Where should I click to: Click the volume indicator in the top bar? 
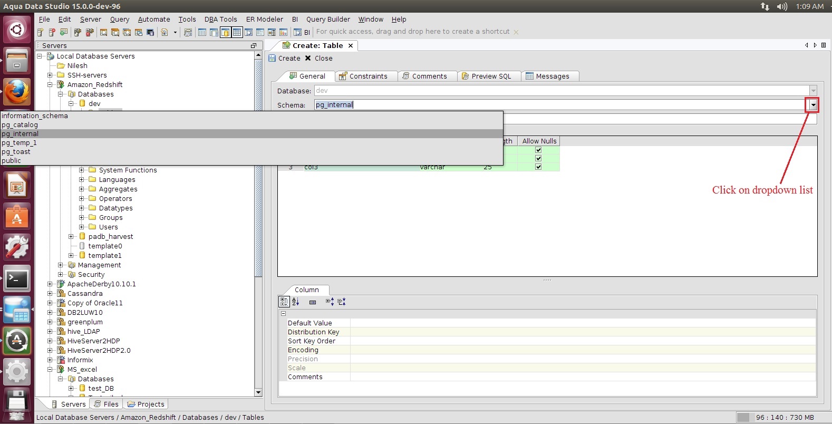coord(782,6)
